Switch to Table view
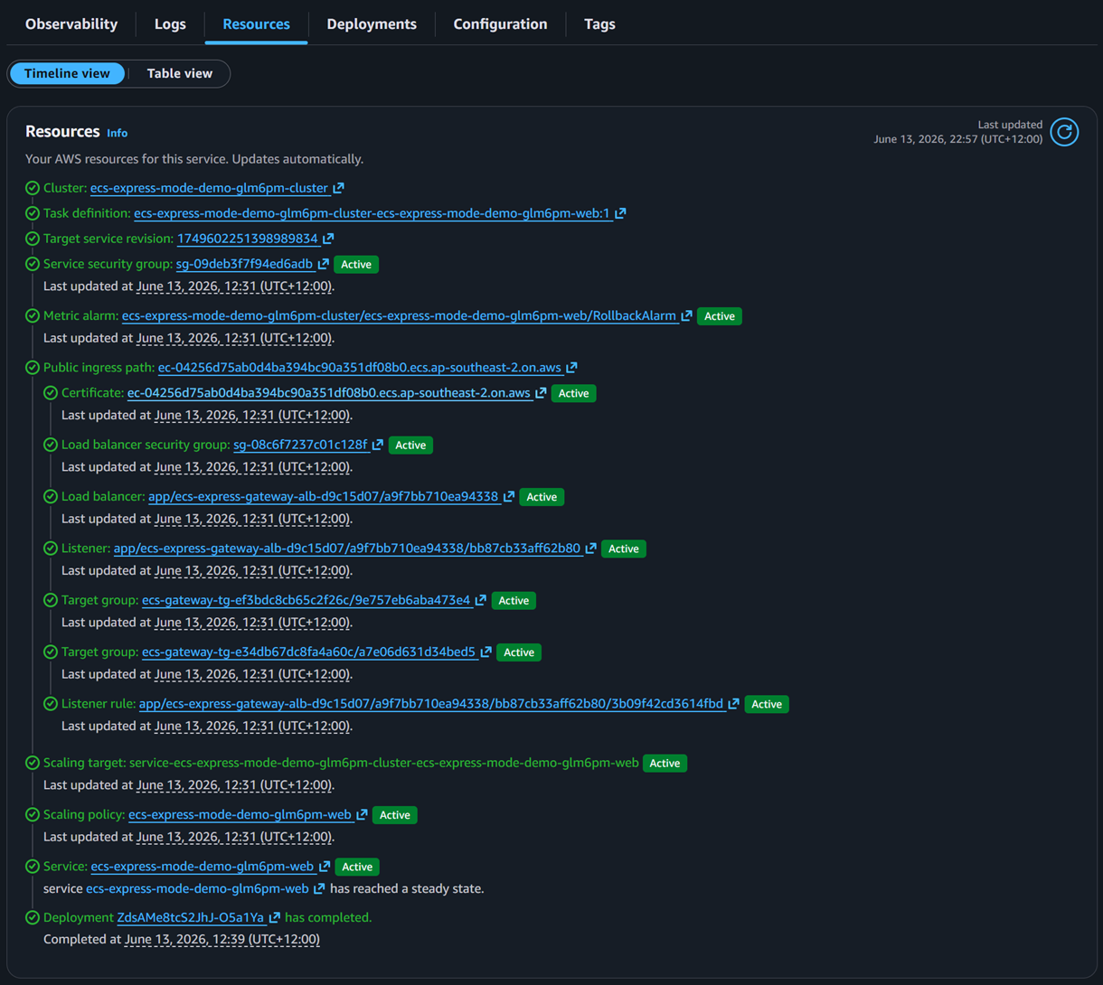This screenshot has width=1103, height=985. [x=180, y=73]
